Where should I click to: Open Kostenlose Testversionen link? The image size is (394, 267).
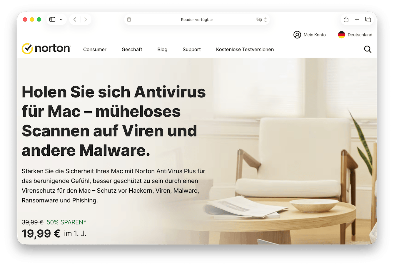245,49
